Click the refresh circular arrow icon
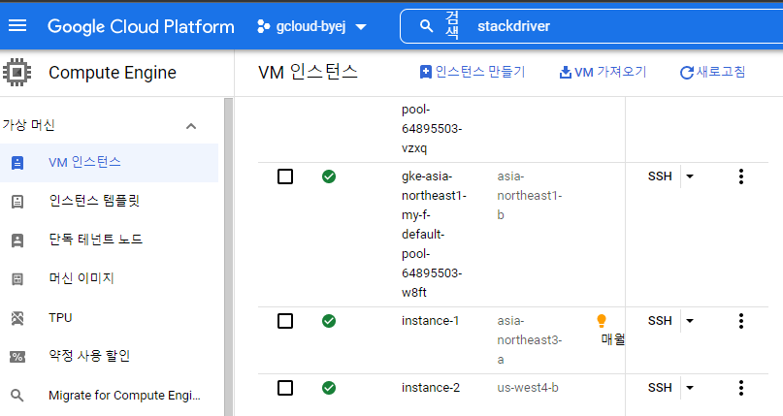Image resolution: width=783 pixels, height=416 pixels. point(687,73)
